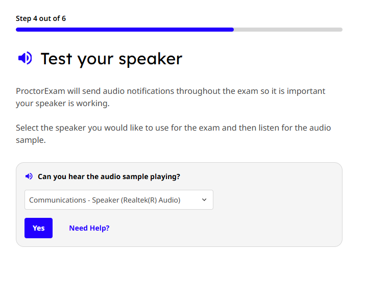The height and width of the screenshot is (301, 390).
Task: Click the instruction to select the speaker
Action: point(173,133)
